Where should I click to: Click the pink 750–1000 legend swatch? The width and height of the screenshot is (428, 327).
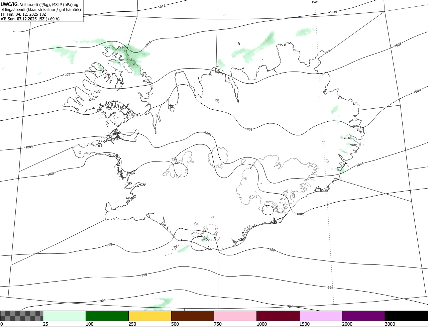(x=235, y=316)
